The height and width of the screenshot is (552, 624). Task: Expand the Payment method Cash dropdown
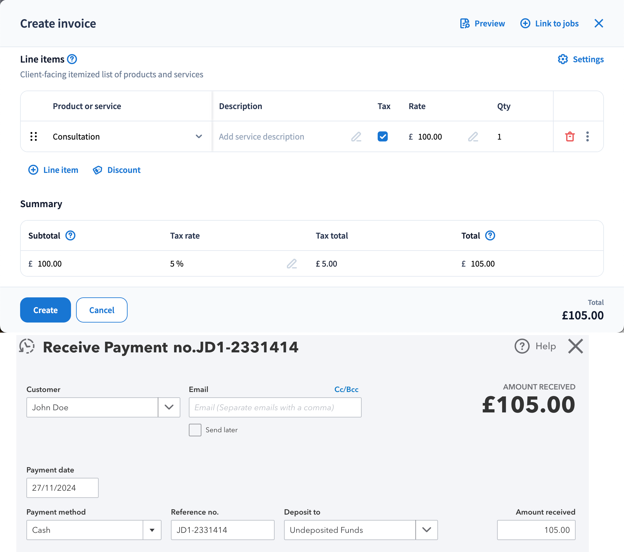coord(152,530)
